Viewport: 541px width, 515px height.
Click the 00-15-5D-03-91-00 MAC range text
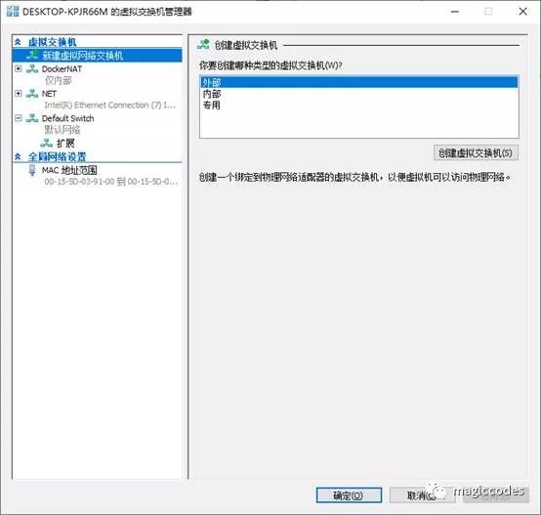pos(111,182)
